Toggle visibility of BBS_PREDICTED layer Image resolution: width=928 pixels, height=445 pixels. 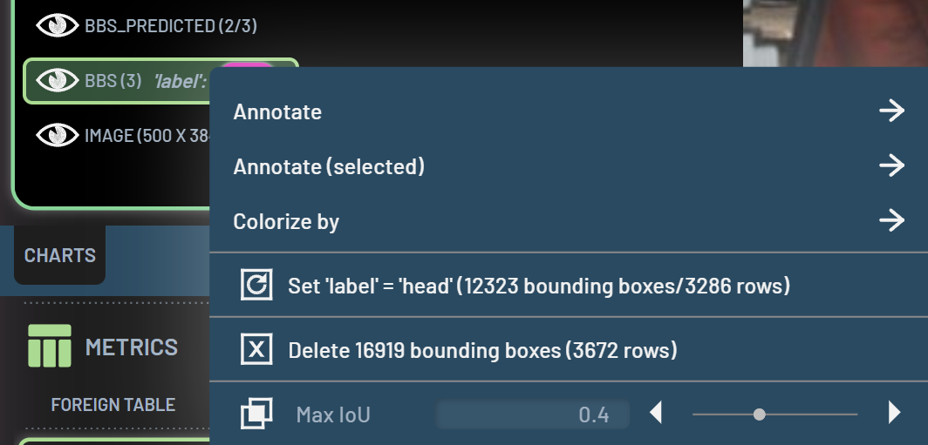point(58,26)
